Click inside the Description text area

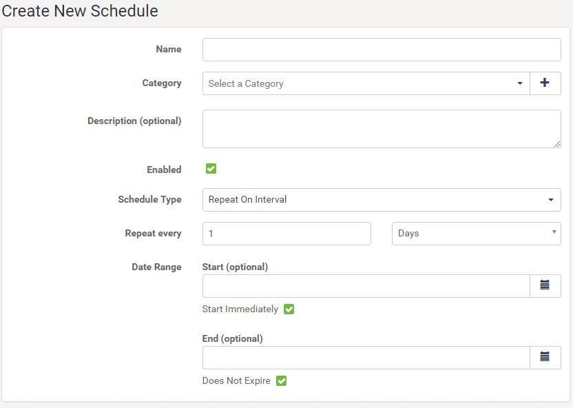(382, 129)
